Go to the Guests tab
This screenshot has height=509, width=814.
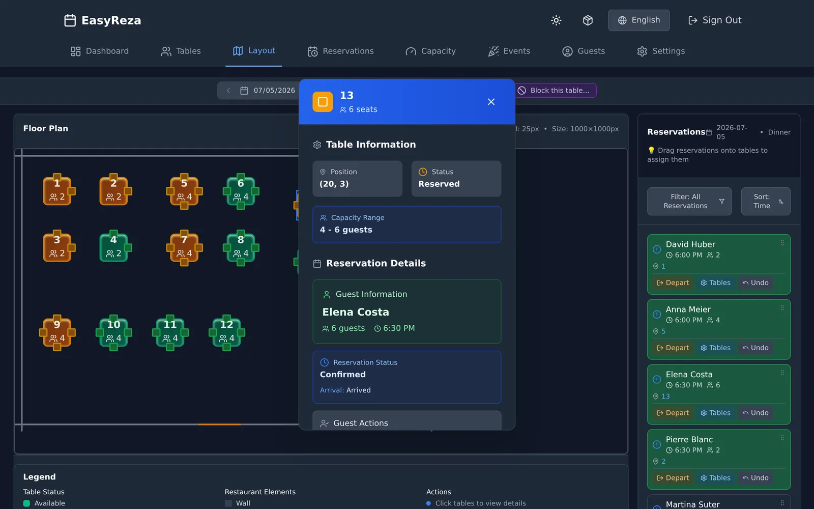point(584,51)
